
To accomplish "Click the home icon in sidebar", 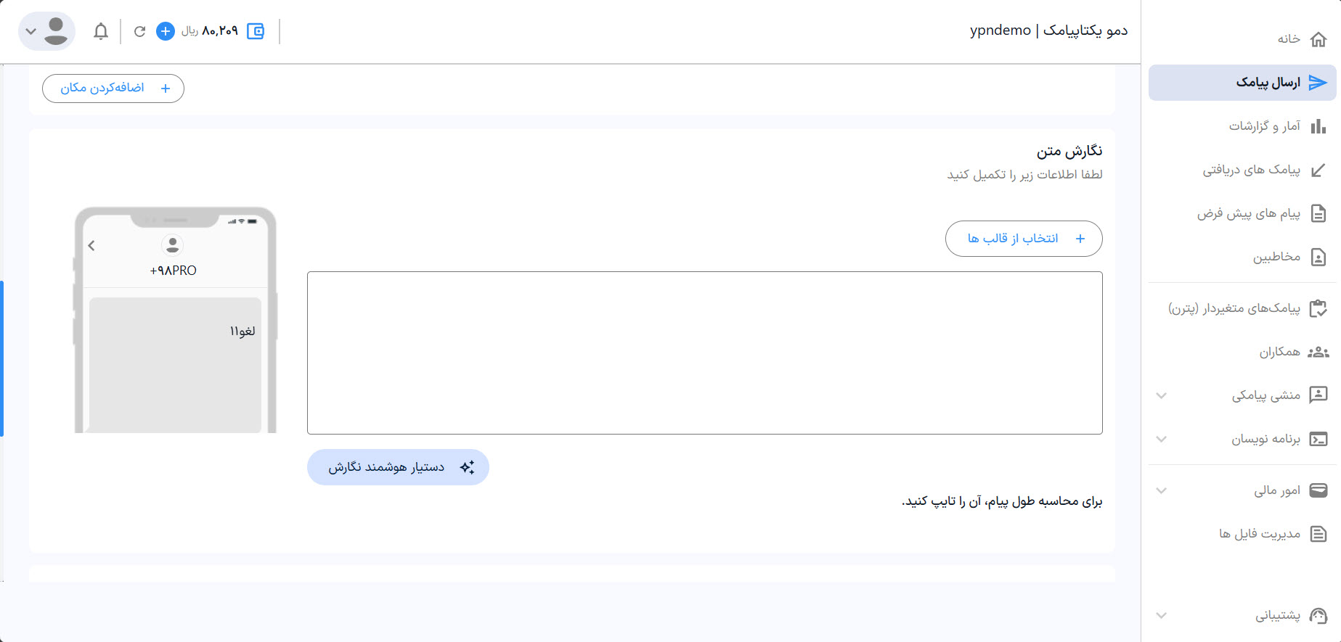I will [x=1318, y=39].
